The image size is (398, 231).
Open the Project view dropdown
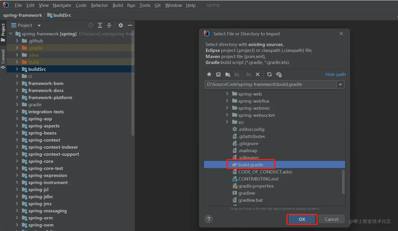tap(39, 25)
